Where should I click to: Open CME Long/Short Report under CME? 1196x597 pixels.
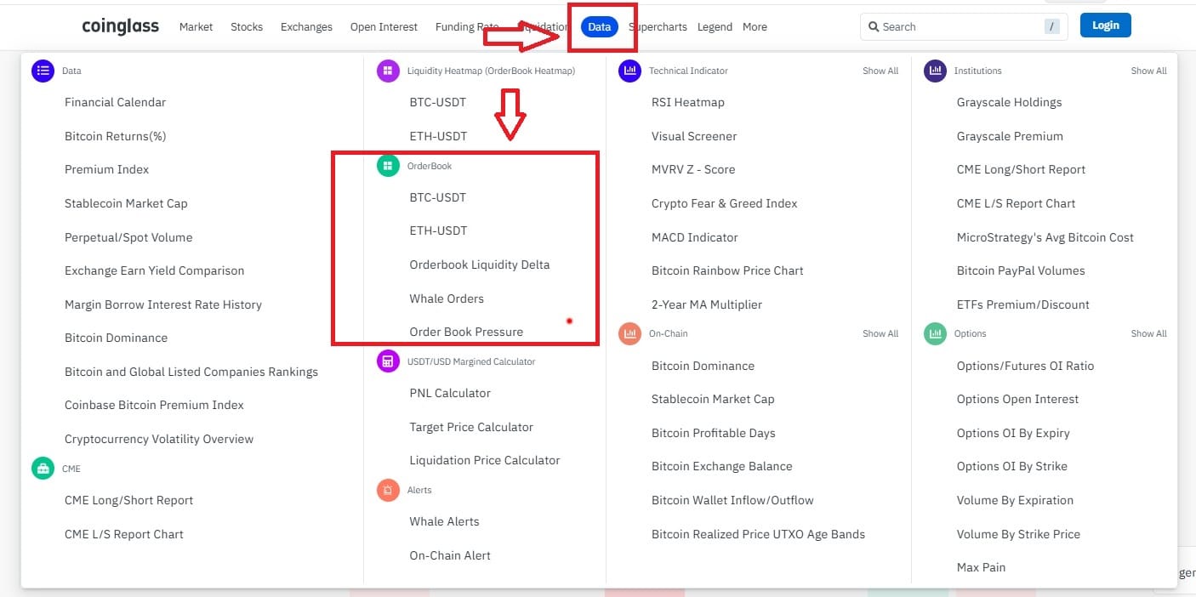[x=128, y=500]
